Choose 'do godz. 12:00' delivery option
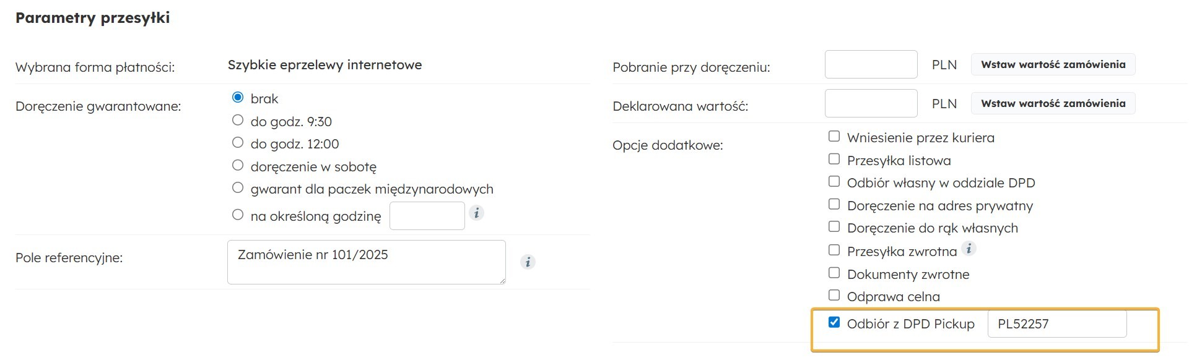Viewport: 1202px width, 363px height. (238, 143)
